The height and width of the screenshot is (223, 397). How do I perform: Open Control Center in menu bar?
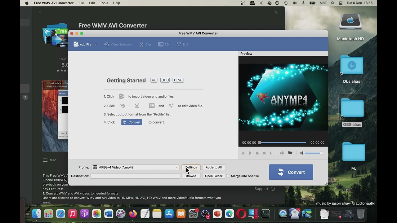point(341,3)
